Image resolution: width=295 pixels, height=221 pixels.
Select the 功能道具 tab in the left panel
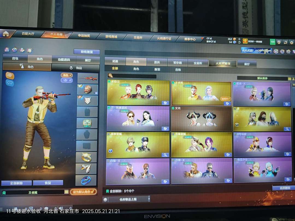click(x=64, y=59)
